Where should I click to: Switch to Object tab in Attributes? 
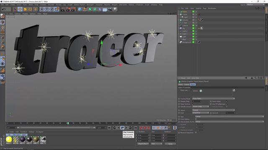point(193,84)
